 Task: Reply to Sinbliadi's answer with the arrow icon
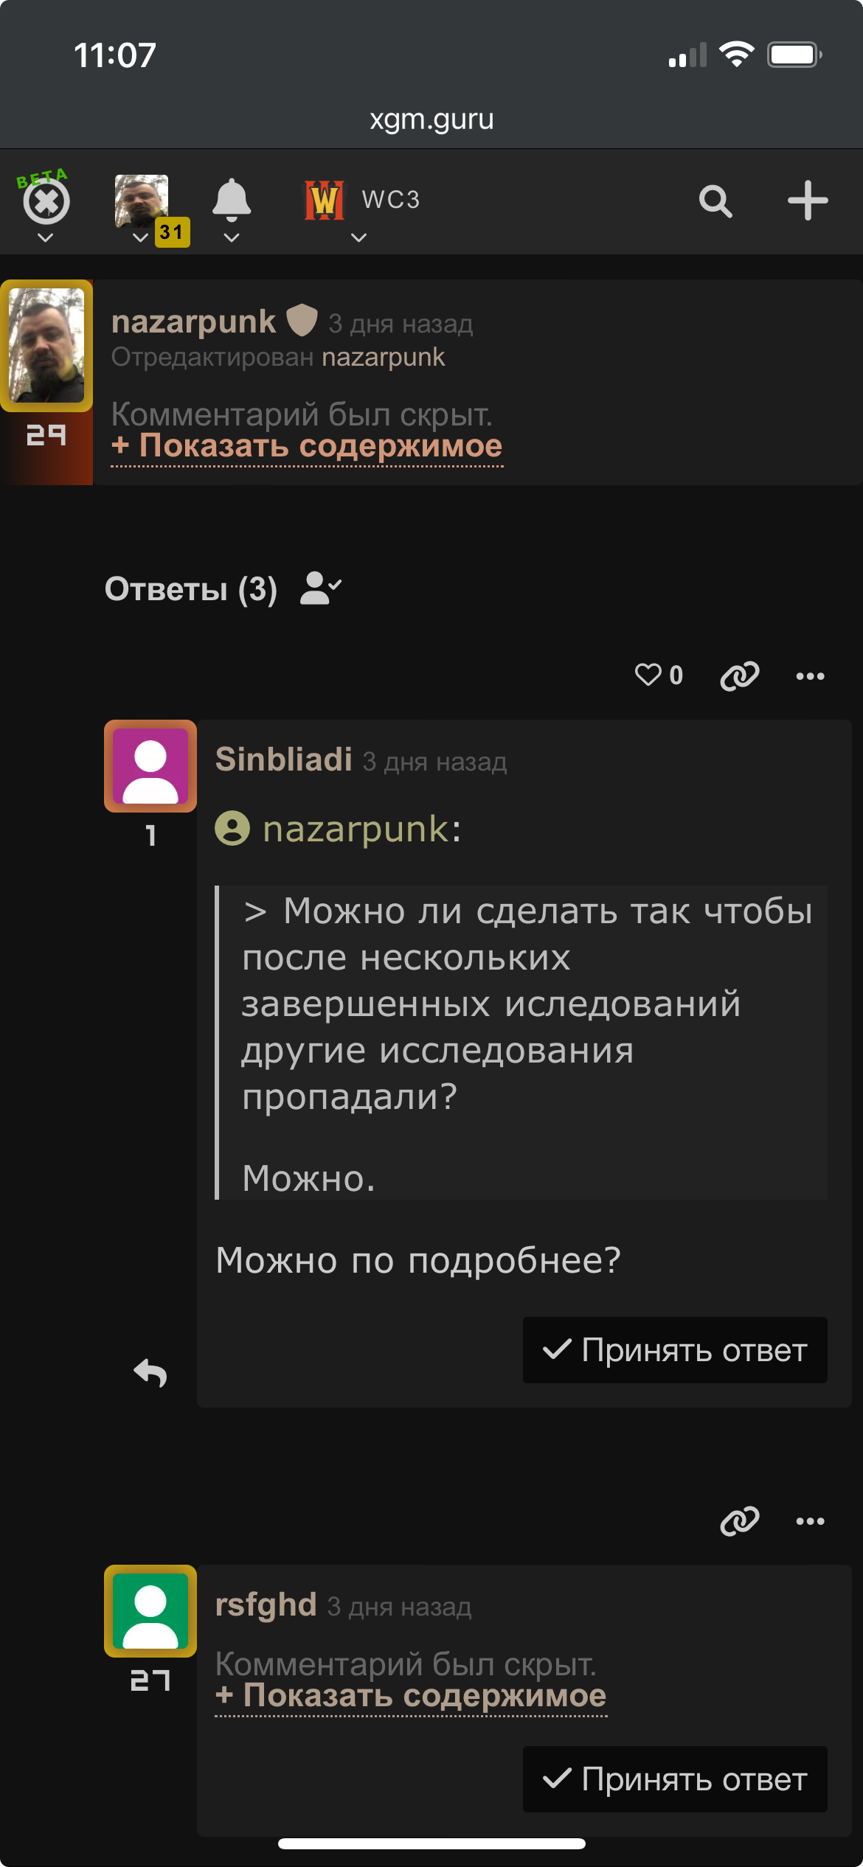150,1373
